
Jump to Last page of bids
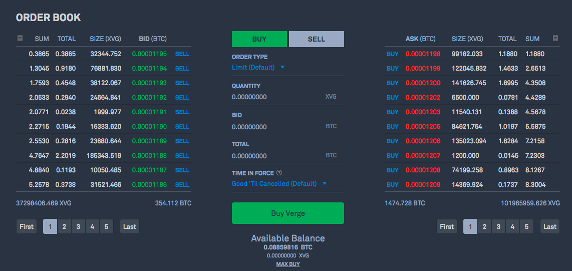point(129,226)
